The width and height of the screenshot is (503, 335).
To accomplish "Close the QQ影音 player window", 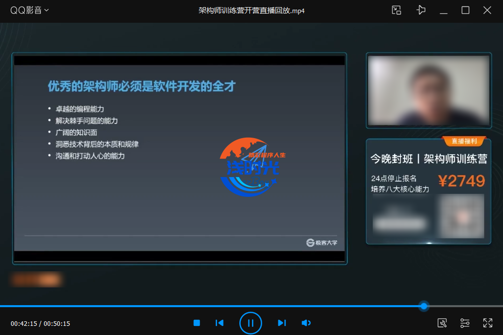I will pyautogui.click(x=487, y=10).
